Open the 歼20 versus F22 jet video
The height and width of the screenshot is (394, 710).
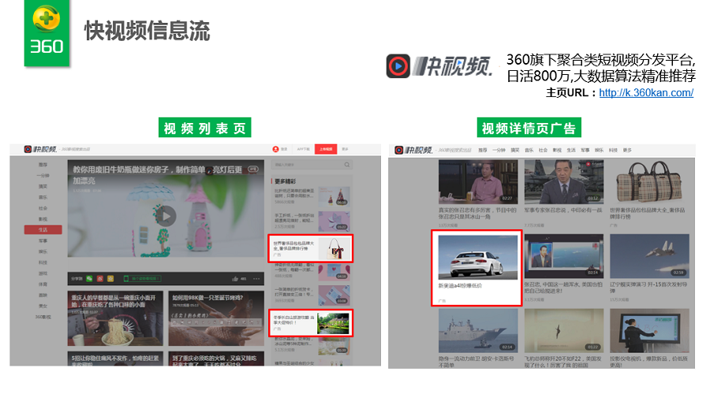click(x=564, y=331)
